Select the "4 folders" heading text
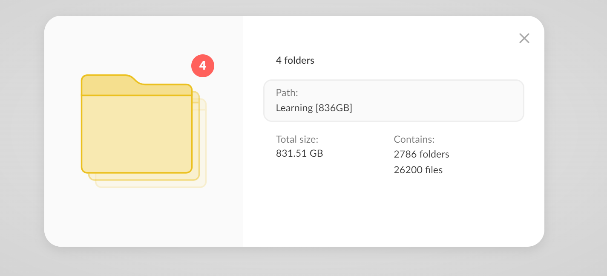607x276 pixels. coord(295,60)
